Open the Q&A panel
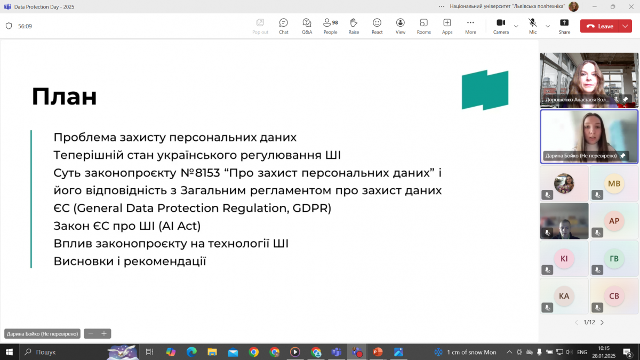Screen dimensions: 640x360 (307, 25)
